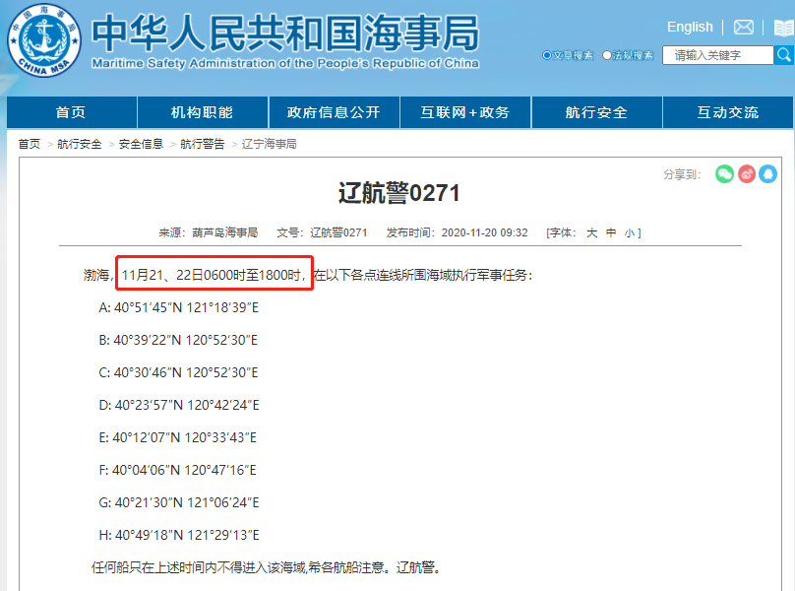Share article via blue QQ icon
The image size is (795, 591).
pos(767,174)
